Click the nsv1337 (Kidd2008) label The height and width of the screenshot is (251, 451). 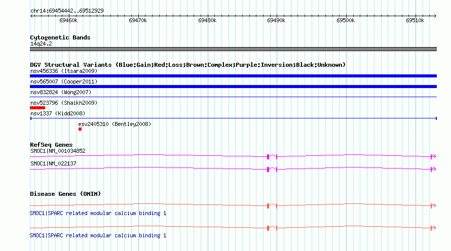coord(58,113)
